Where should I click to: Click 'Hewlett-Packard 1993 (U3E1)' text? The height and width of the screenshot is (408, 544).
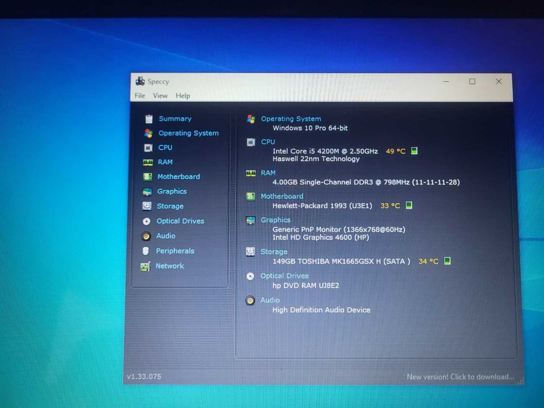322,206
